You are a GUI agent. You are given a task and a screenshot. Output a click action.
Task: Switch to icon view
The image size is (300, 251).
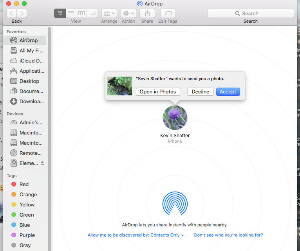pyautogui.click(x=60, y=13)
